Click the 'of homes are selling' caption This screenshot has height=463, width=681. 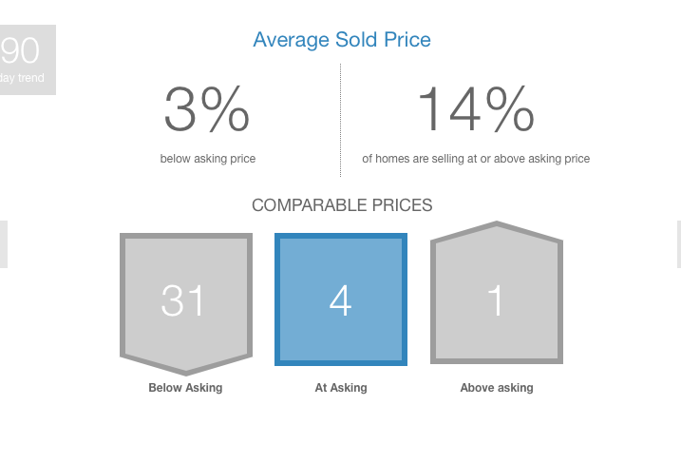[x=476, y=159]
